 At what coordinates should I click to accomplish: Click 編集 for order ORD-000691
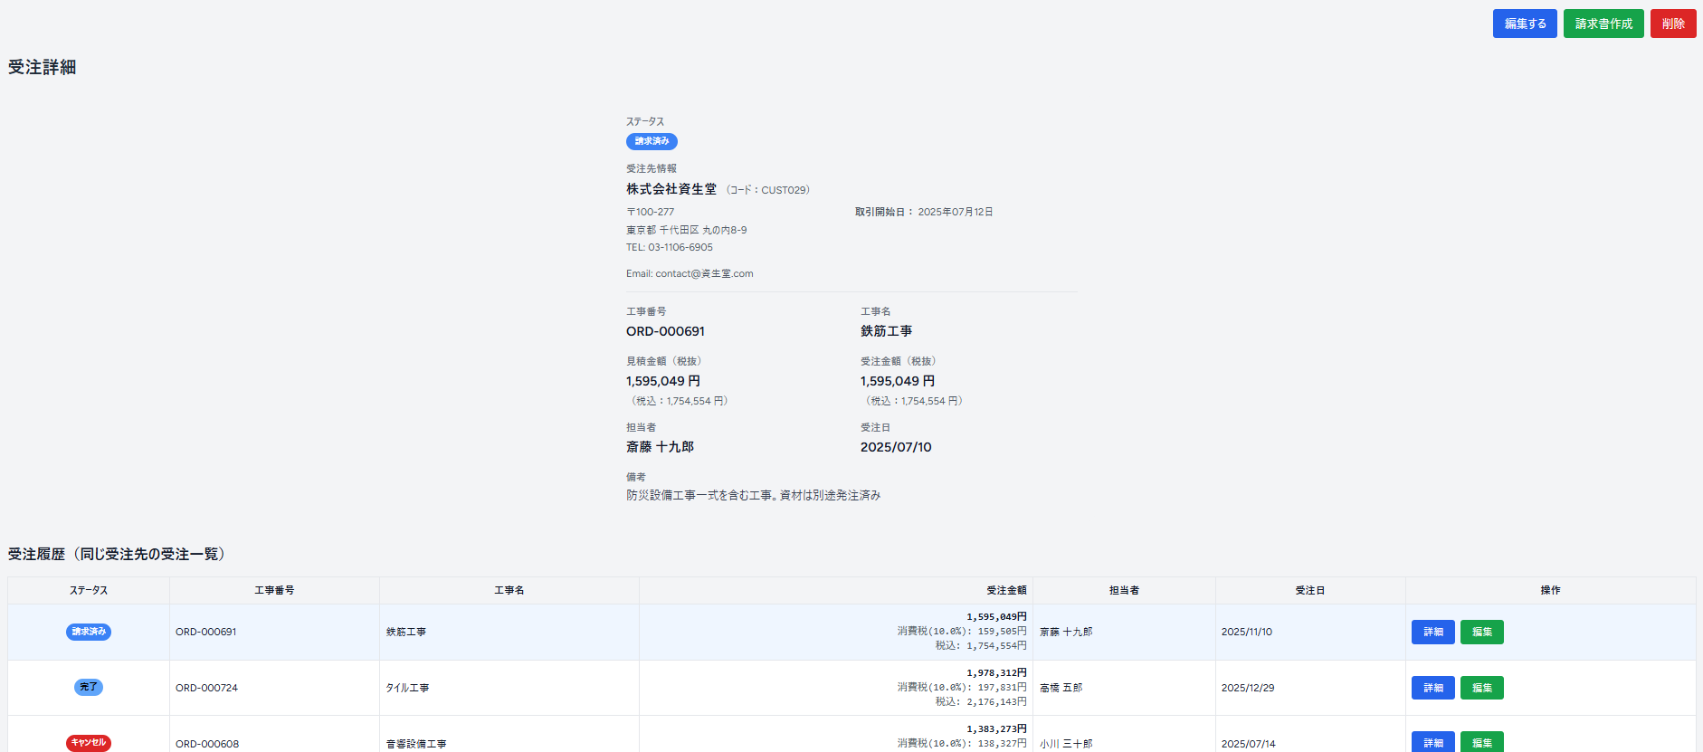coord(1481,632)
